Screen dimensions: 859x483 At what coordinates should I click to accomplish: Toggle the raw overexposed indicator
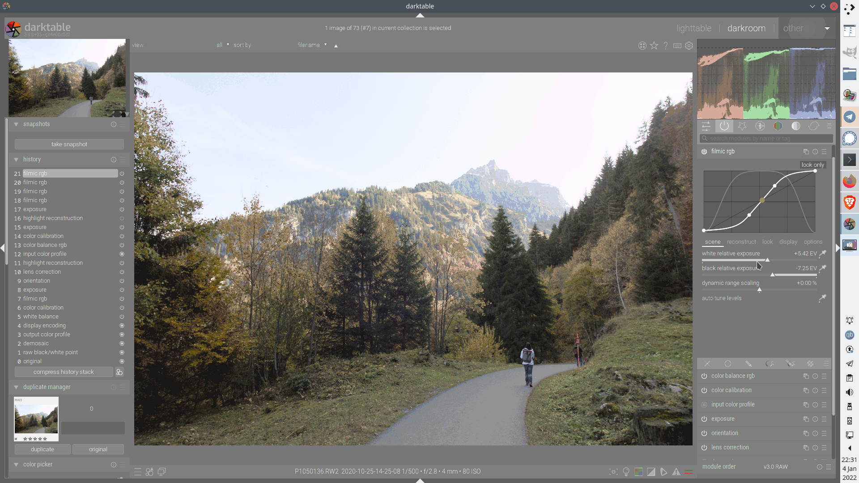pyautogui.click(x=639, y=471)
